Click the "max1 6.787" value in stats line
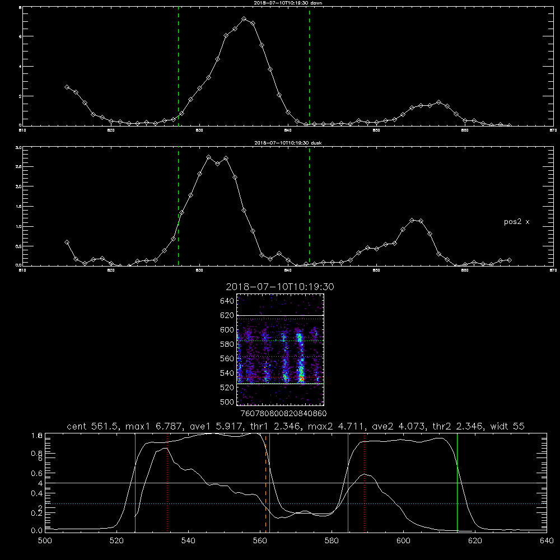The width and height of the screenshot is (560, 560). pos(155,426)
